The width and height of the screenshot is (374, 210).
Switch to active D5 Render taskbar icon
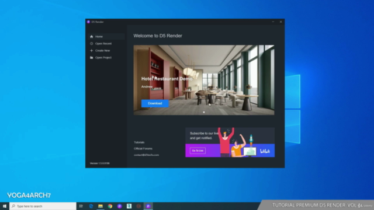(x=148, y=206)
